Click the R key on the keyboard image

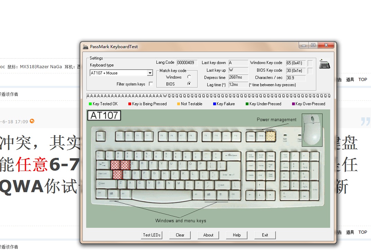click(145, 165)
